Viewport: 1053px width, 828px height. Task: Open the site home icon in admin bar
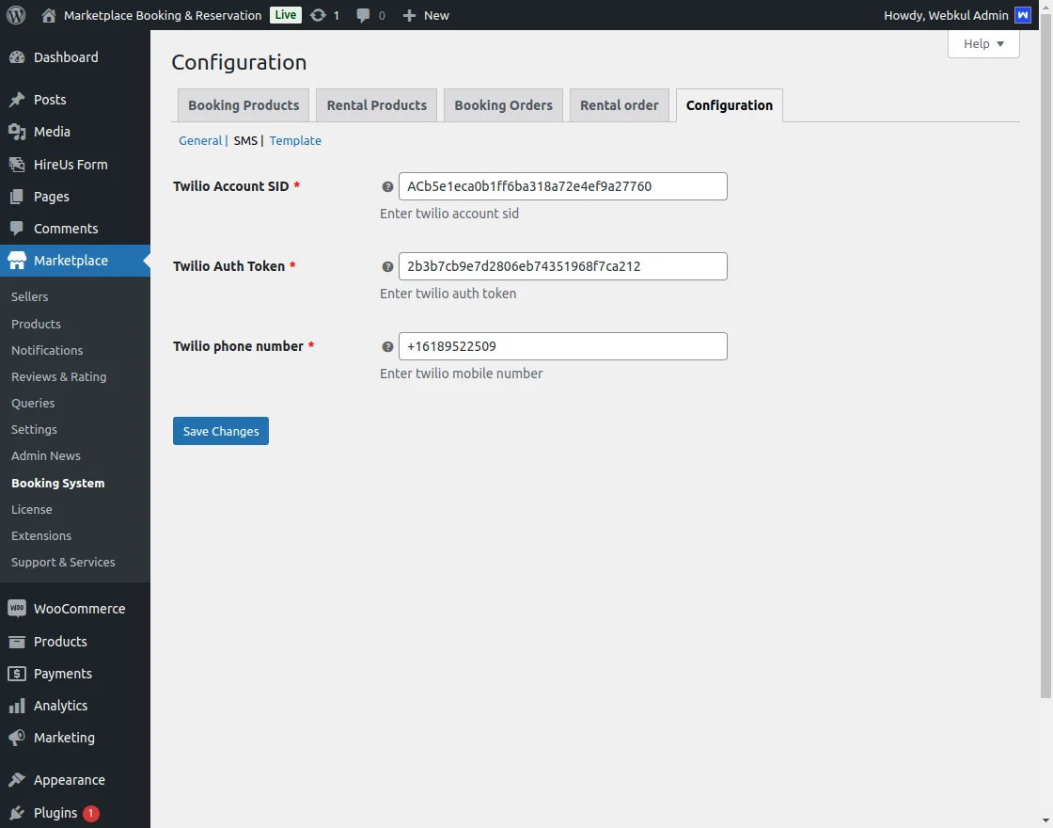click(x=49, y=15)
